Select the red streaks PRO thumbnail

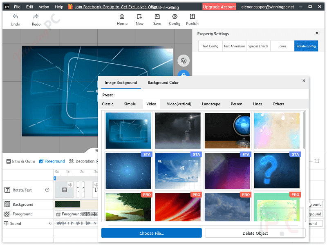point(178,207)
